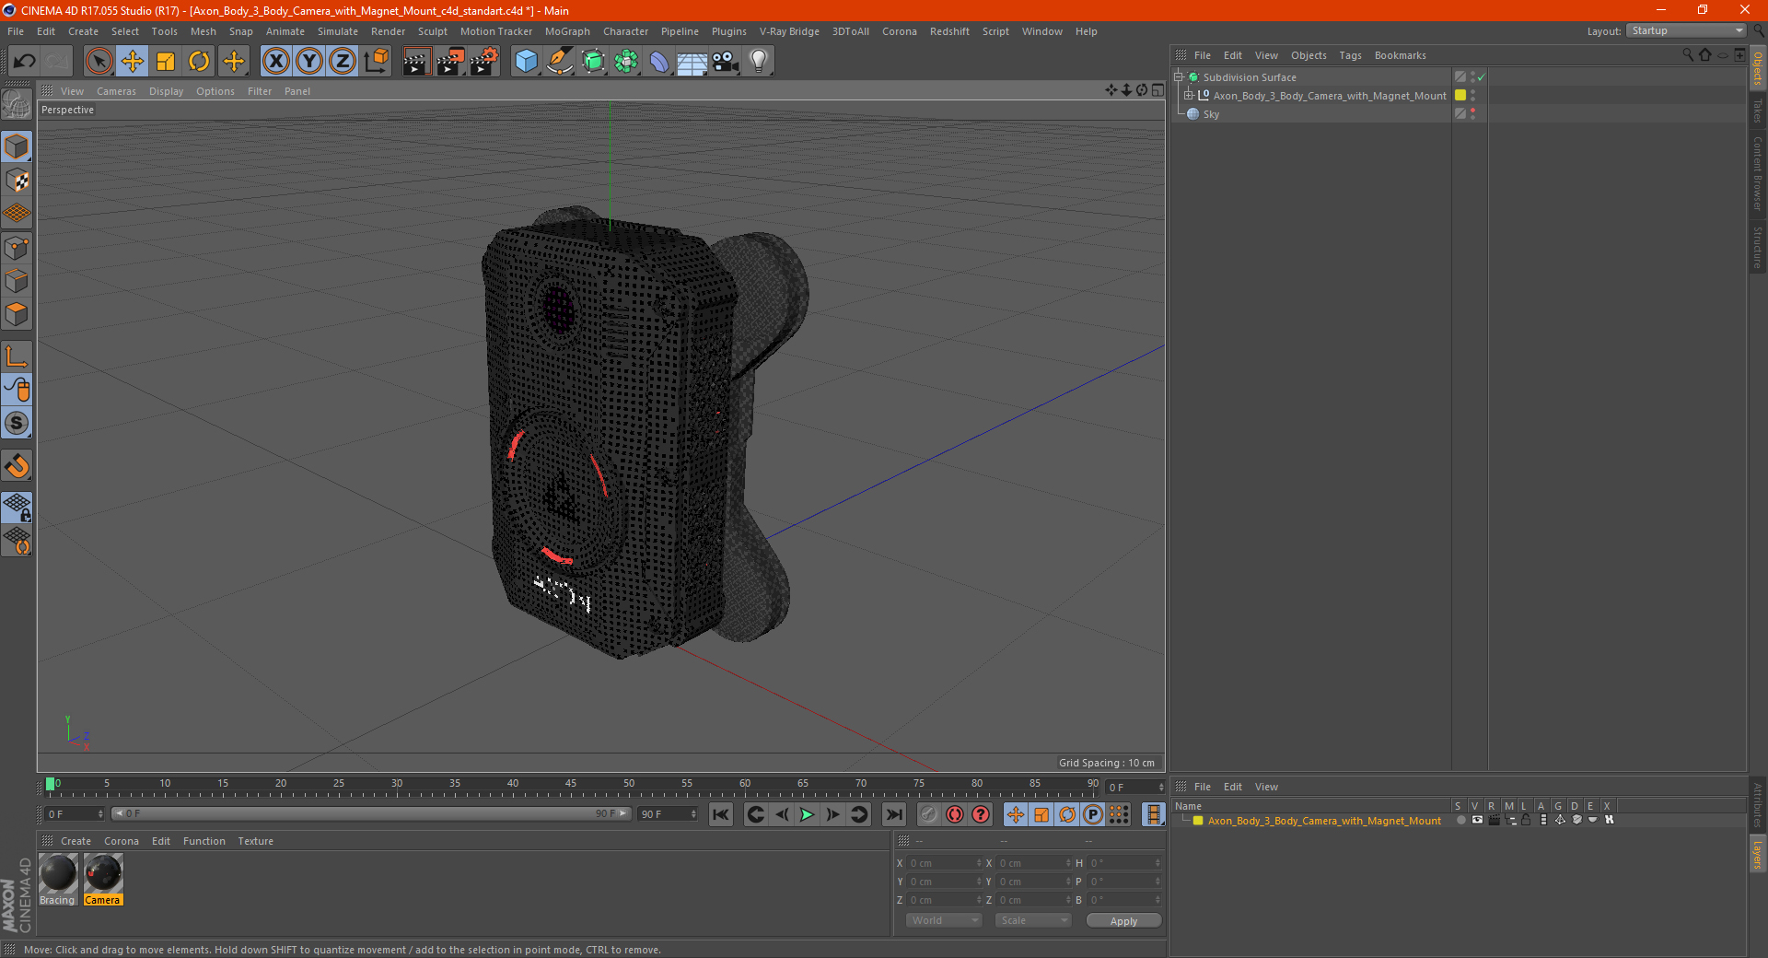The image size is (1768, 958).
Task: Click the Render View clapperboard icon
Action: 416,62
